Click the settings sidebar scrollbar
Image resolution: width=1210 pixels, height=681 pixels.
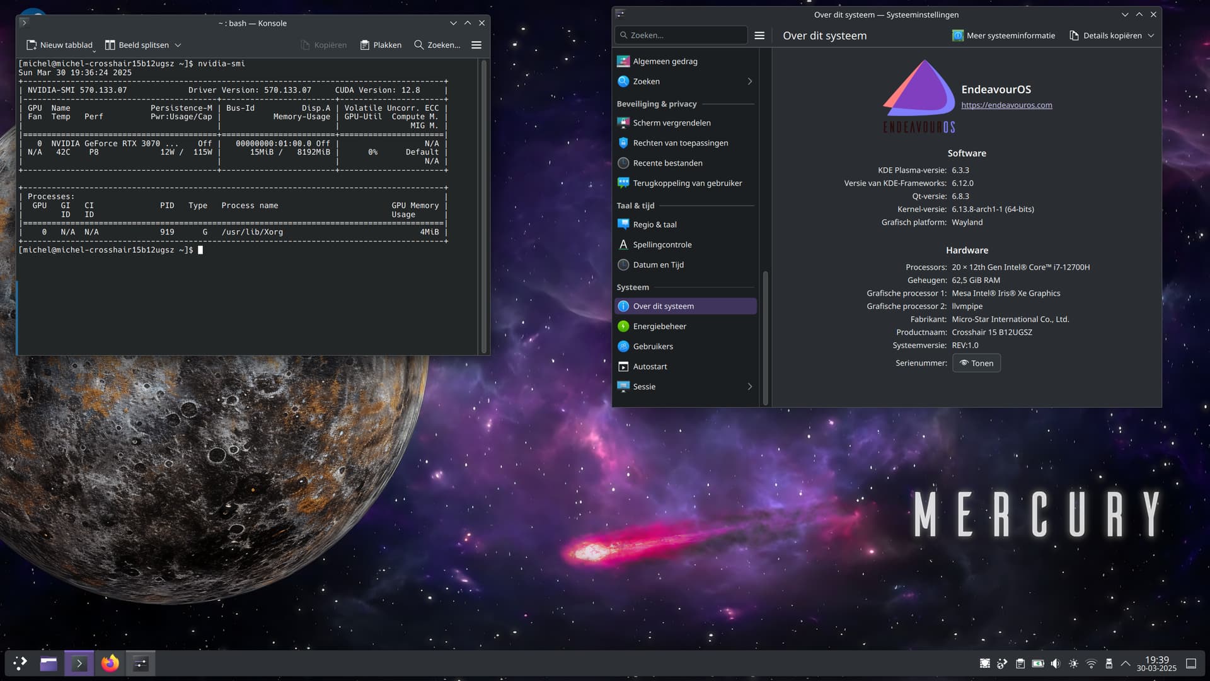[765, 337]
